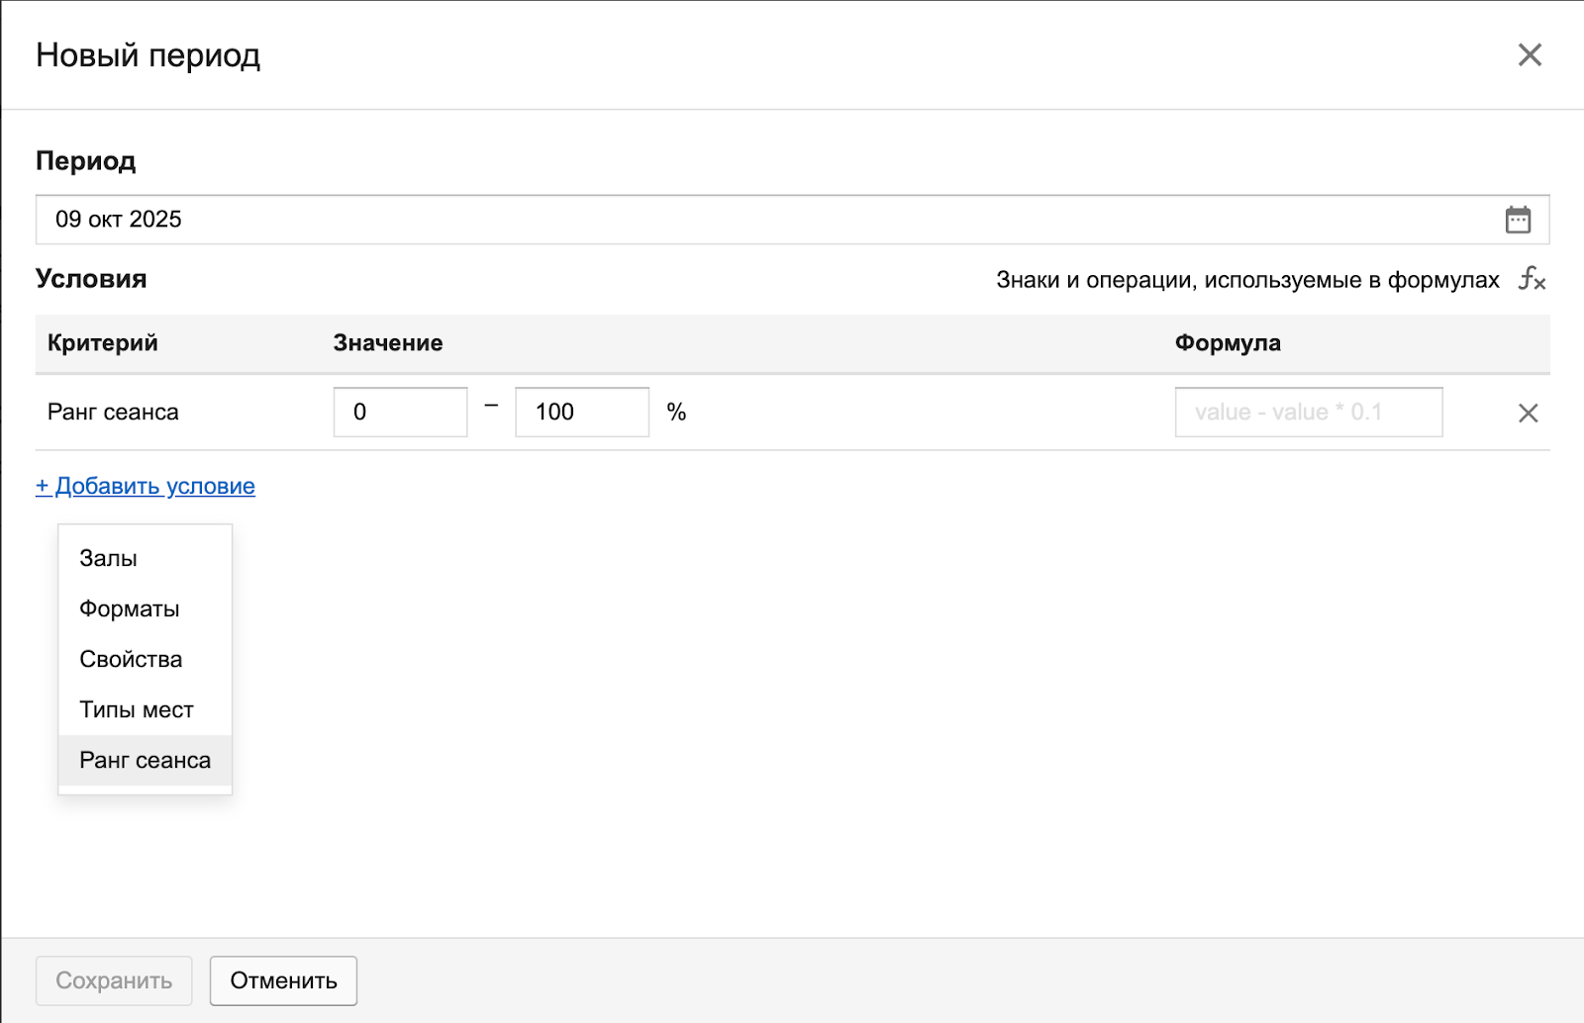Click the formula input field
Image resolution: width=1584 pixels, height=1023 pixels.
(x=1308, y=413)
